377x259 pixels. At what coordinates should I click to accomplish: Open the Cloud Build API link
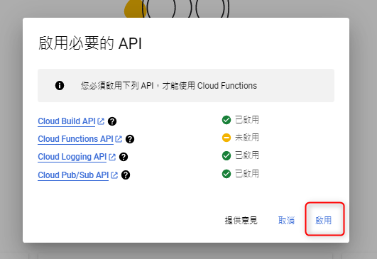[67, 121]
